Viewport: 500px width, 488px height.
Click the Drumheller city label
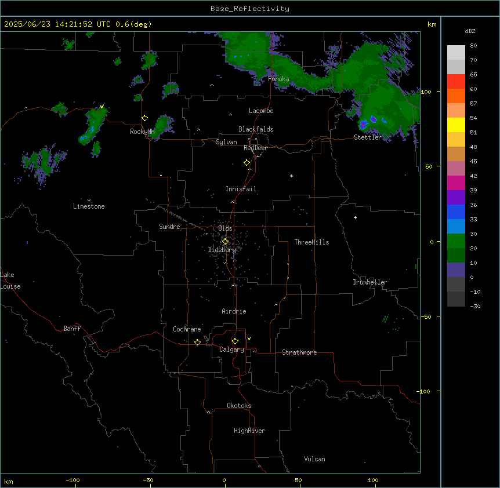(x=370, y=282)
